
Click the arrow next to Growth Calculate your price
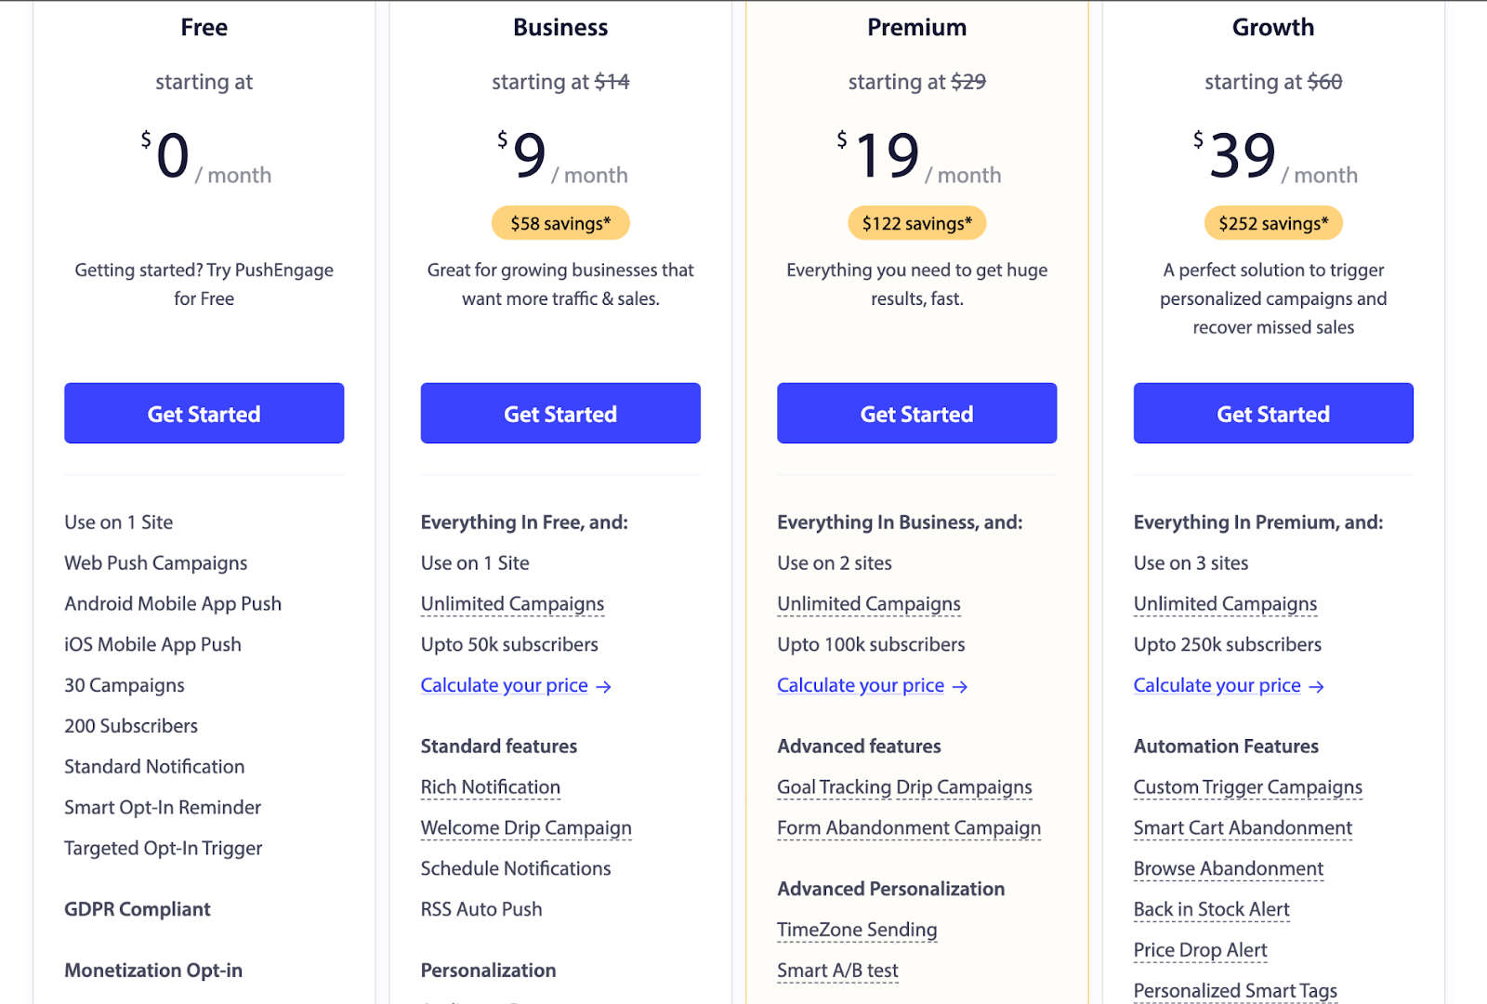1317,687
